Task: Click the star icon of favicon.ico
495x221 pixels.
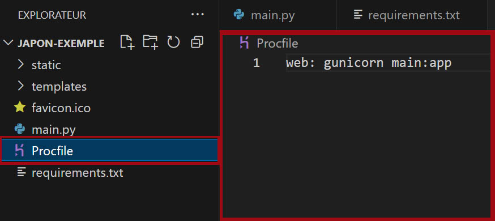Action: (x=20, y=108)
